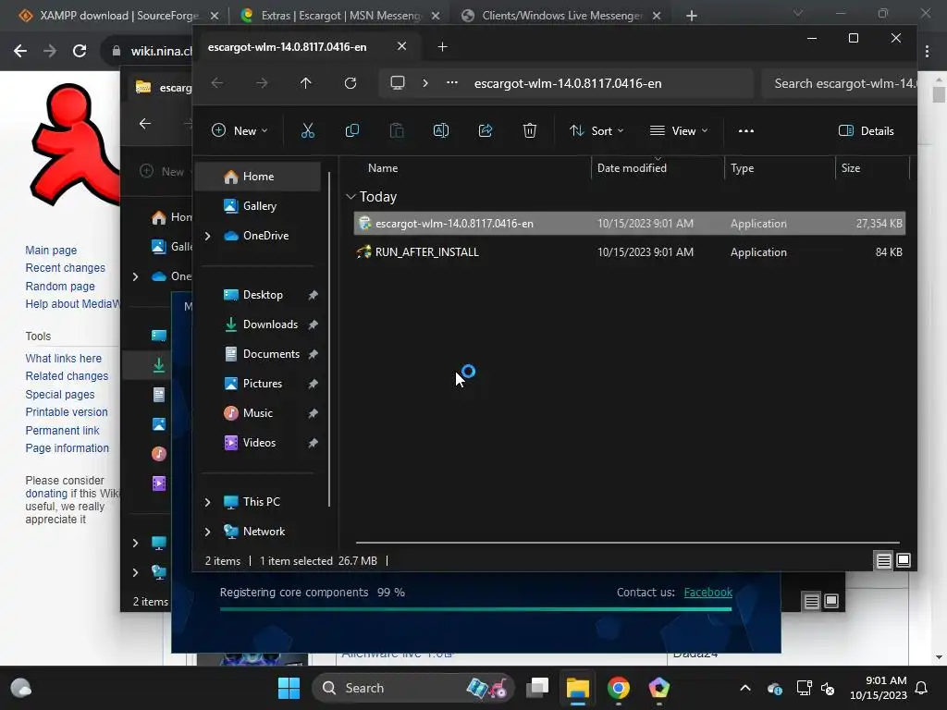Image resolution: width=947 pixels, height=710 pixels.
Task: Open the Windows Start menu
Action: pos(289,688)
